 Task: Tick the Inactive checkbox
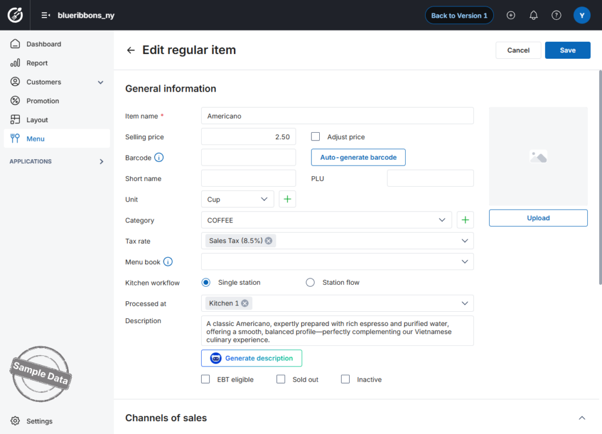345,379
